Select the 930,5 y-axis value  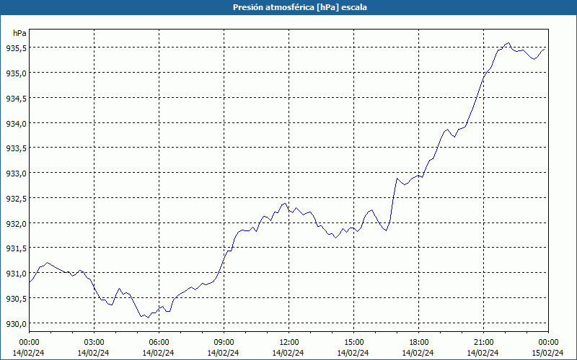coord(16,298)
